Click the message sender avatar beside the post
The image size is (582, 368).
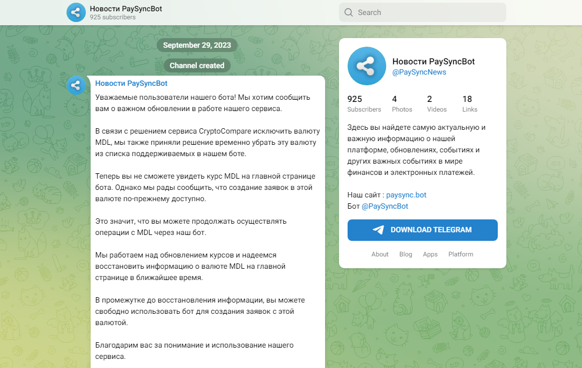[x=76, y=85]
